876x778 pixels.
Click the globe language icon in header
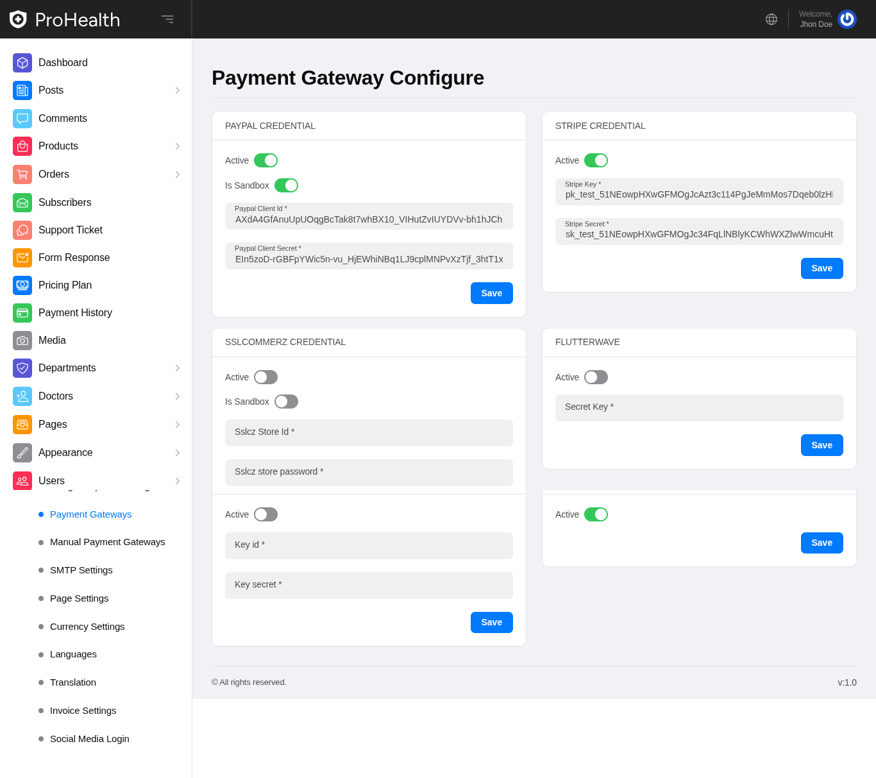coord(771,19)
